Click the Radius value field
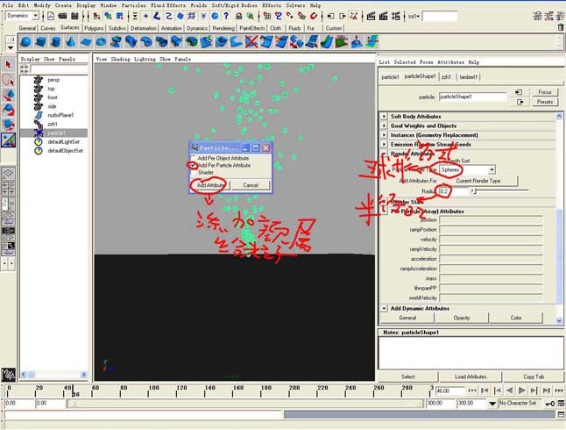566x430 pixels. pos(454,191)
